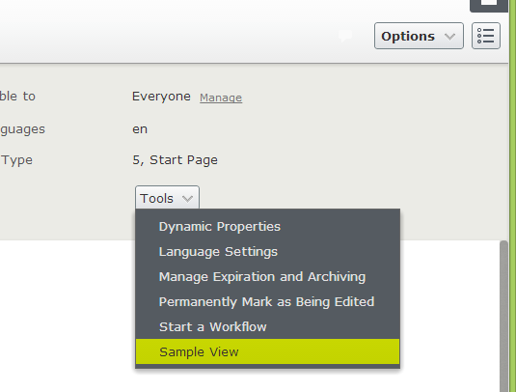Click the en language value
The width and height of the screenshot is (516, 392).
(140, 129)
